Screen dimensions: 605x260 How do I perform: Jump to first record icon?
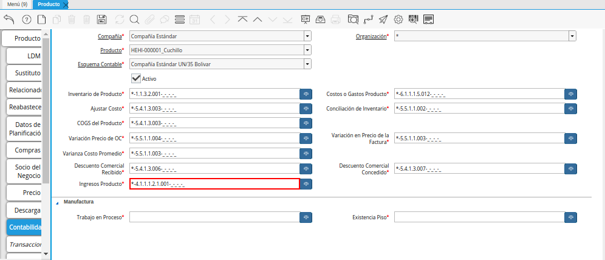242,19
